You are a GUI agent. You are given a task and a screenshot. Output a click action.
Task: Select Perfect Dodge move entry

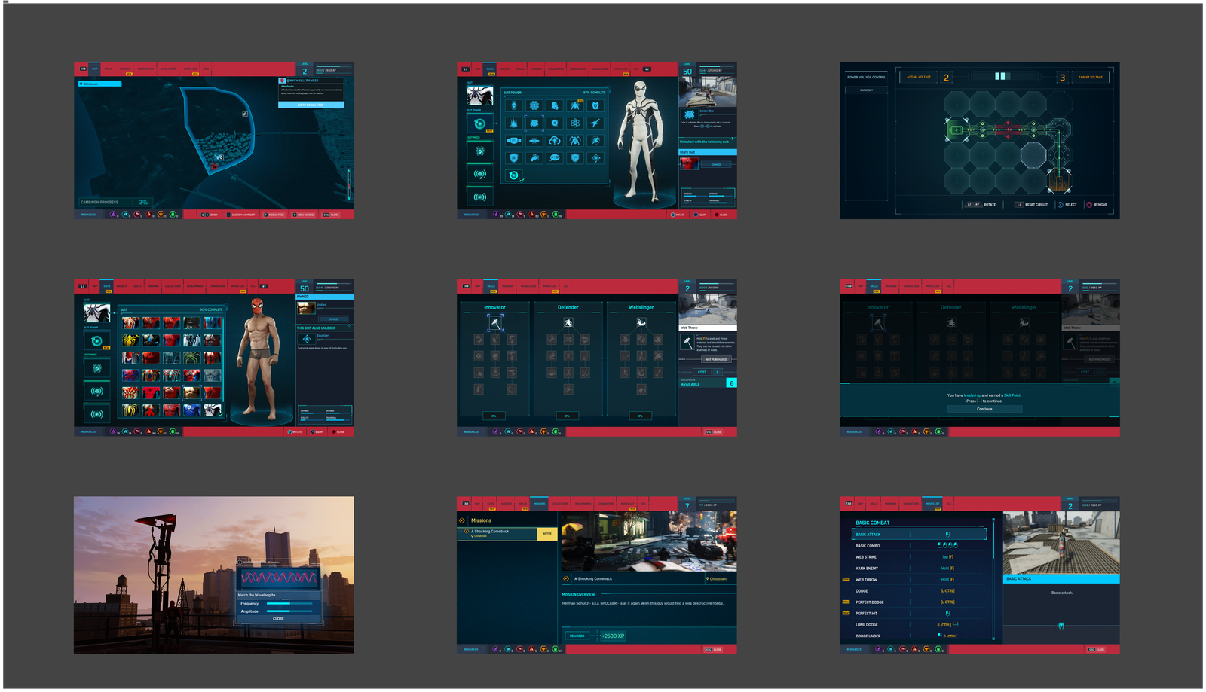coord(869,602)
